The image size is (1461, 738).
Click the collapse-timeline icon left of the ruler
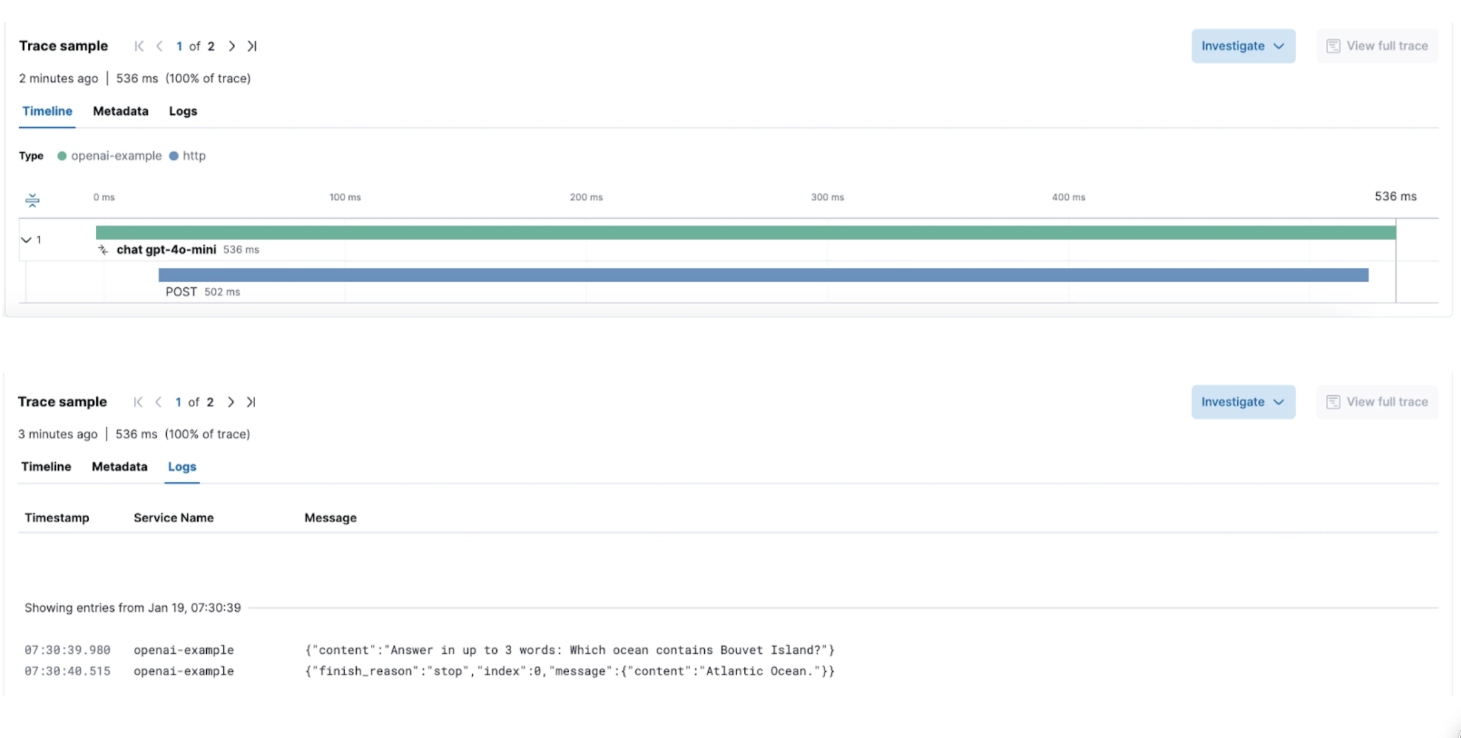coord(32,199)
